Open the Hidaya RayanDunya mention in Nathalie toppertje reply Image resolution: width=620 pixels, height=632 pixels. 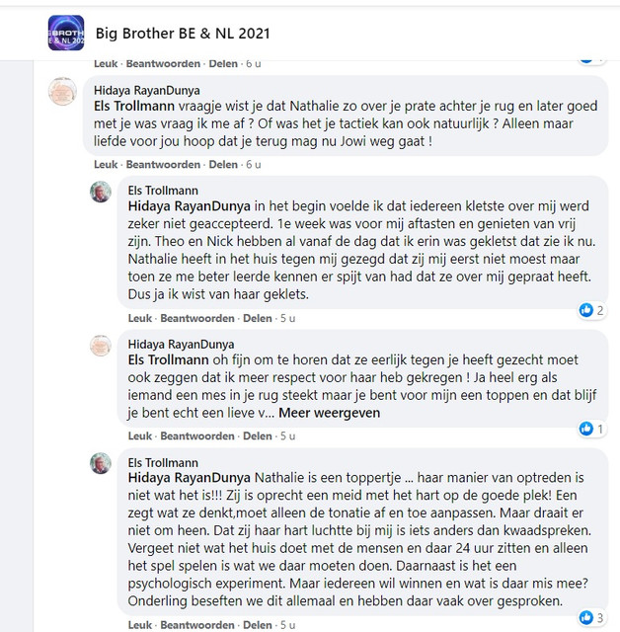pyautogui.click(x=189, y=478)
